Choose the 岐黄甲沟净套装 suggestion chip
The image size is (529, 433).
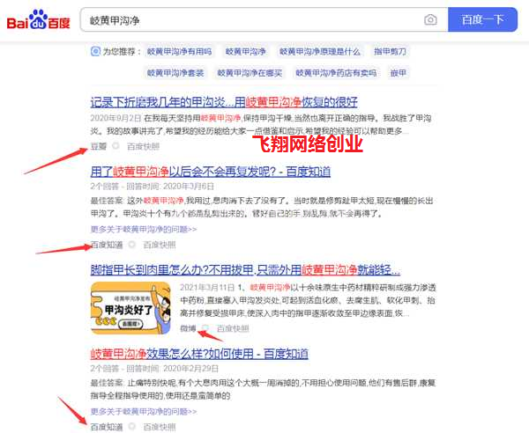(175, 73)
